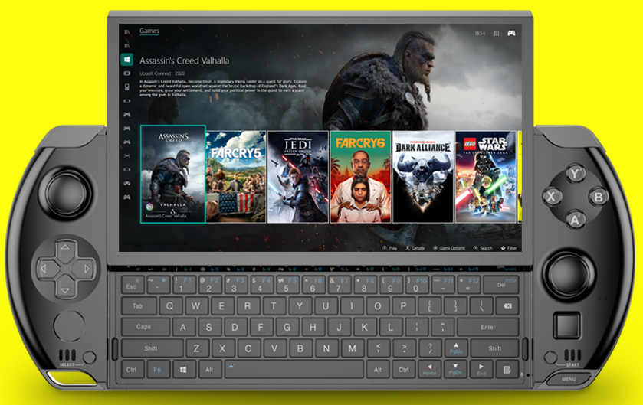Click the Esc key
The width and height of the screenshot is (643, 405).
coord(133,285)
